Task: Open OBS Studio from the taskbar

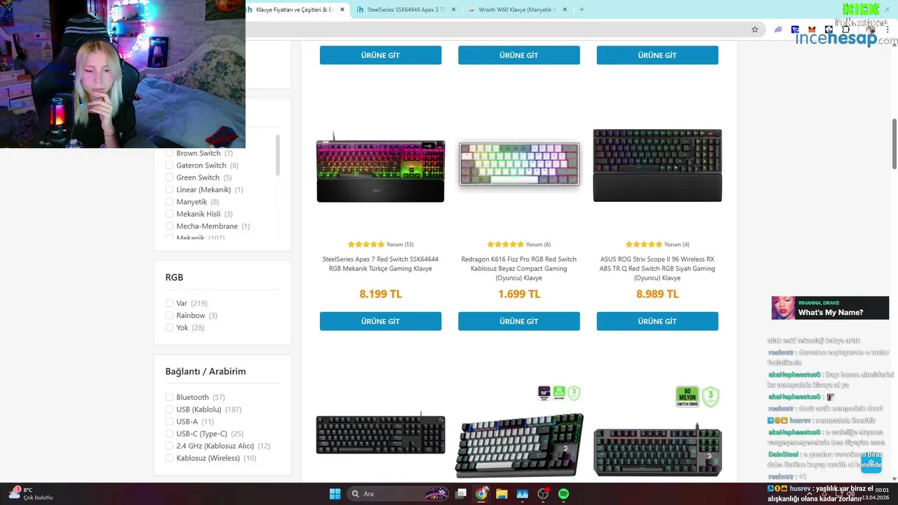Action: click(543, 494)
